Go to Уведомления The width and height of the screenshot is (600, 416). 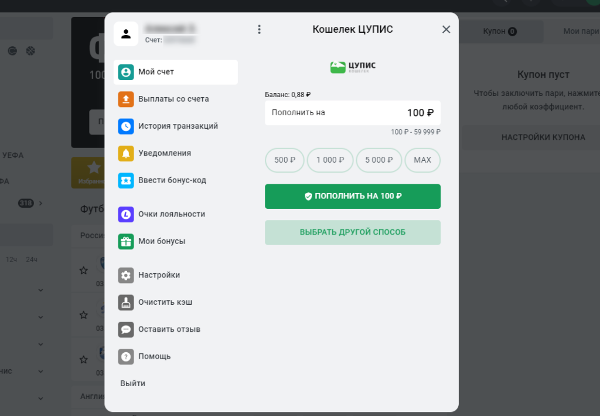[176, 153]
